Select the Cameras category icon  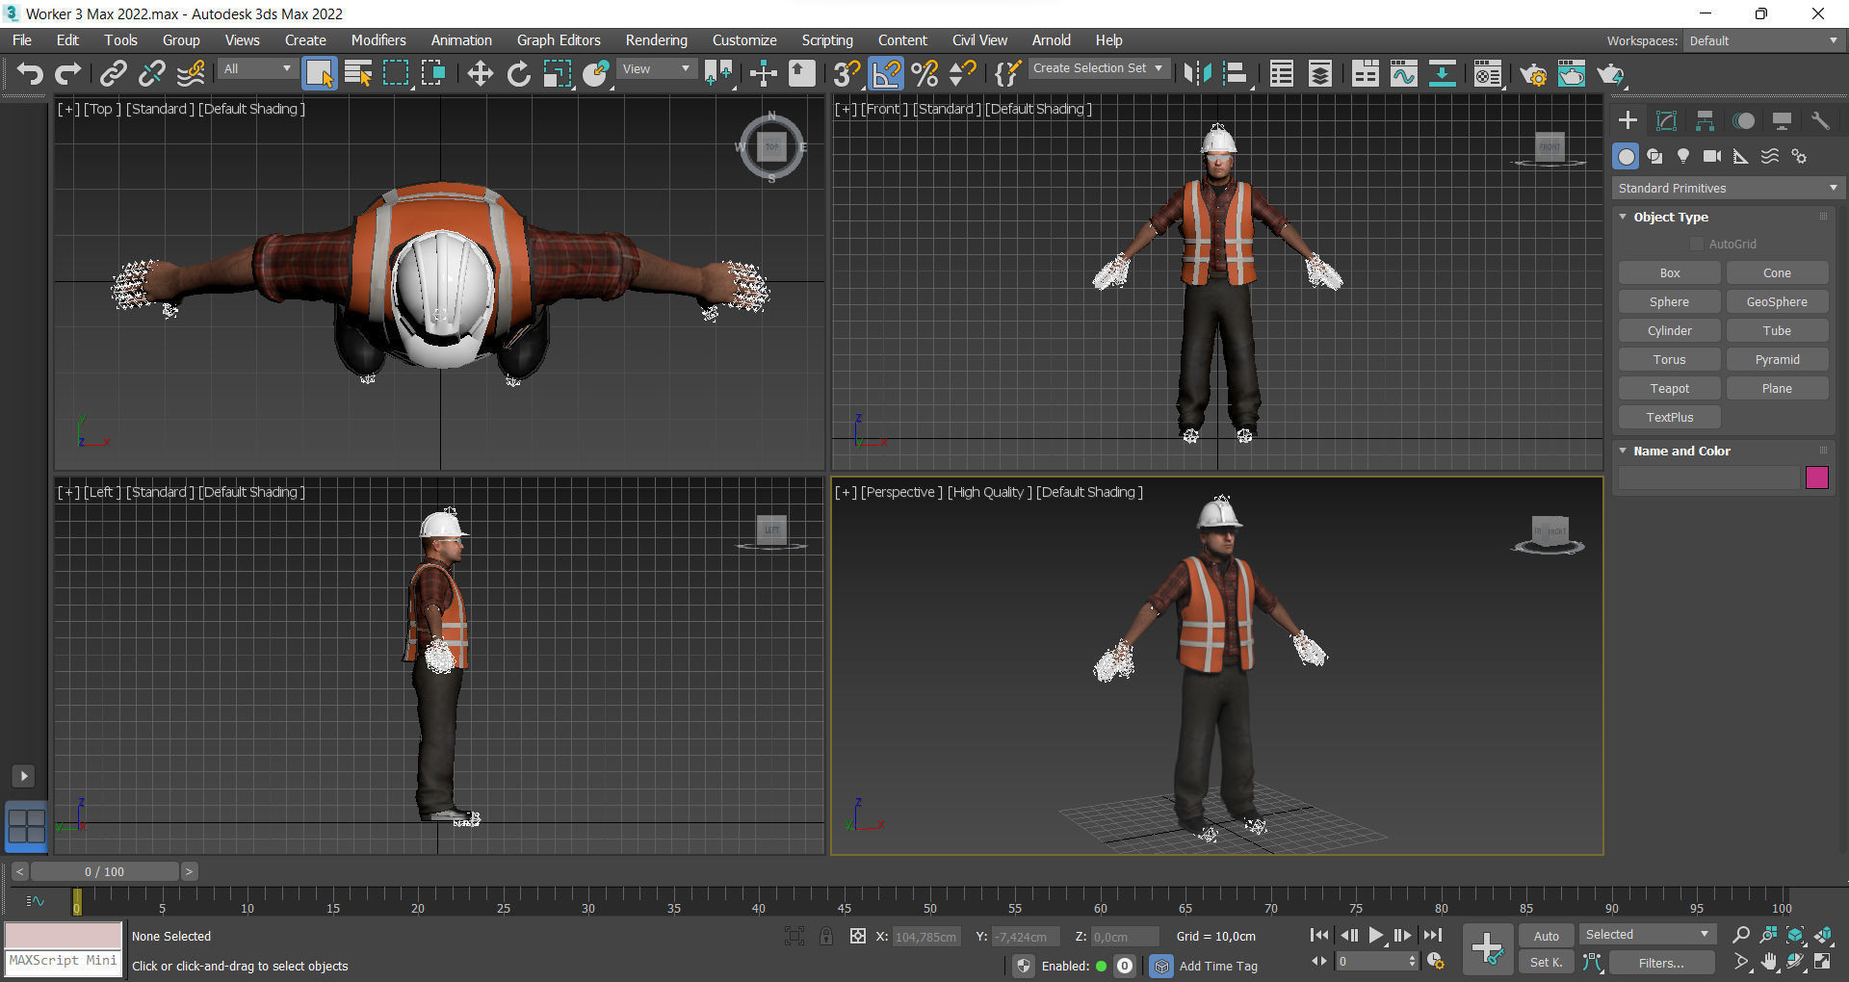1712,156
